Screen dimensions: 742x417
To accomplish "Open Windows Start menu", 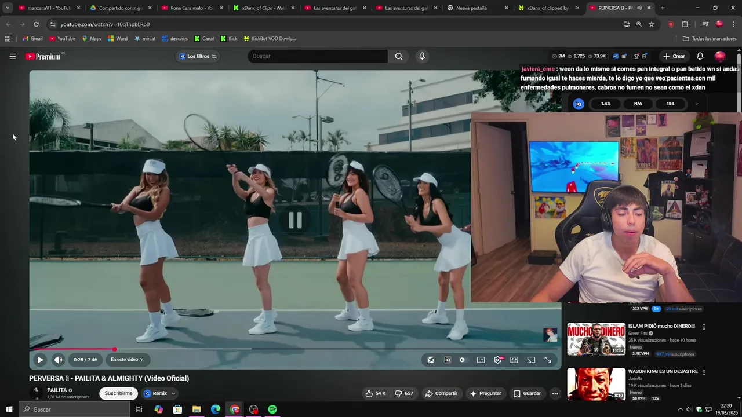I will coord(9,409).
